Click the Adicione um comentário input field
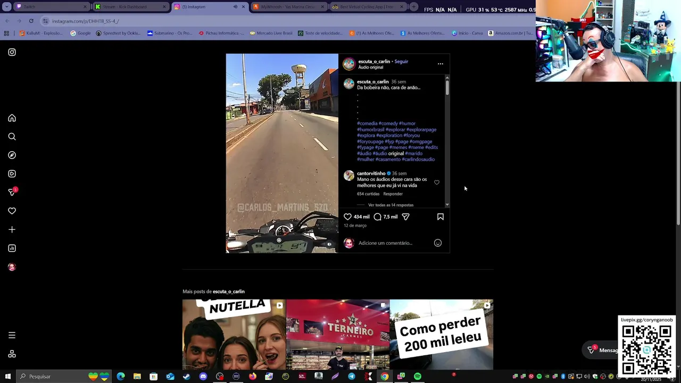681x383 pixels. (394, 243)
